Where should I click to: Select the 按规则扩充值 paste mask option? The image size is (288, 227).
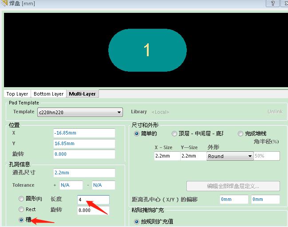point(137,222)
